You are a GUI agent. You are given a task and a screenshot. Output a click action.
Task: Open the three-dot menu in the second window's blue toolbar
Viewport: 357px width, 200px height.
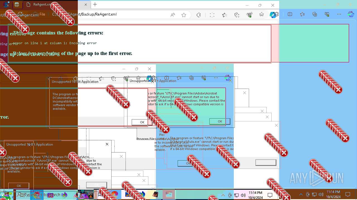(216, 78)
